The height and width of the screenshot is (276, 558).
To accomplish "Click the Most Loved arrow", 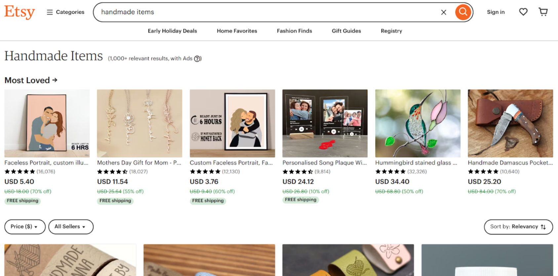I will pos(55,80).
